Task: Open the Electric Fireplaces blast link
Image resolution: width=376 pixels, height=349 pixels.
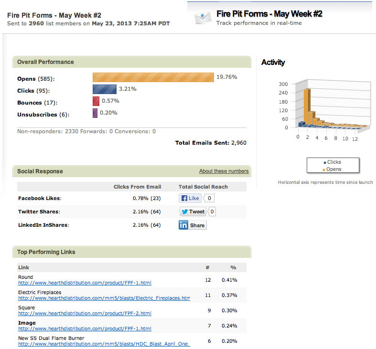Action: click(x=104, y=298)
